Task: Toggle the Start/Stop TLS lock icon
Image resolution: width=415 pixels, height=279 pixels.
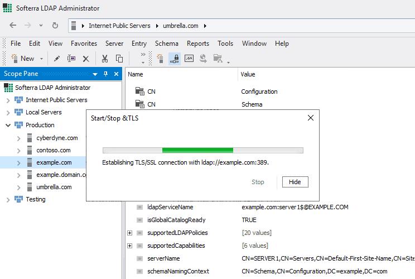Action: [x=175, y=59]
